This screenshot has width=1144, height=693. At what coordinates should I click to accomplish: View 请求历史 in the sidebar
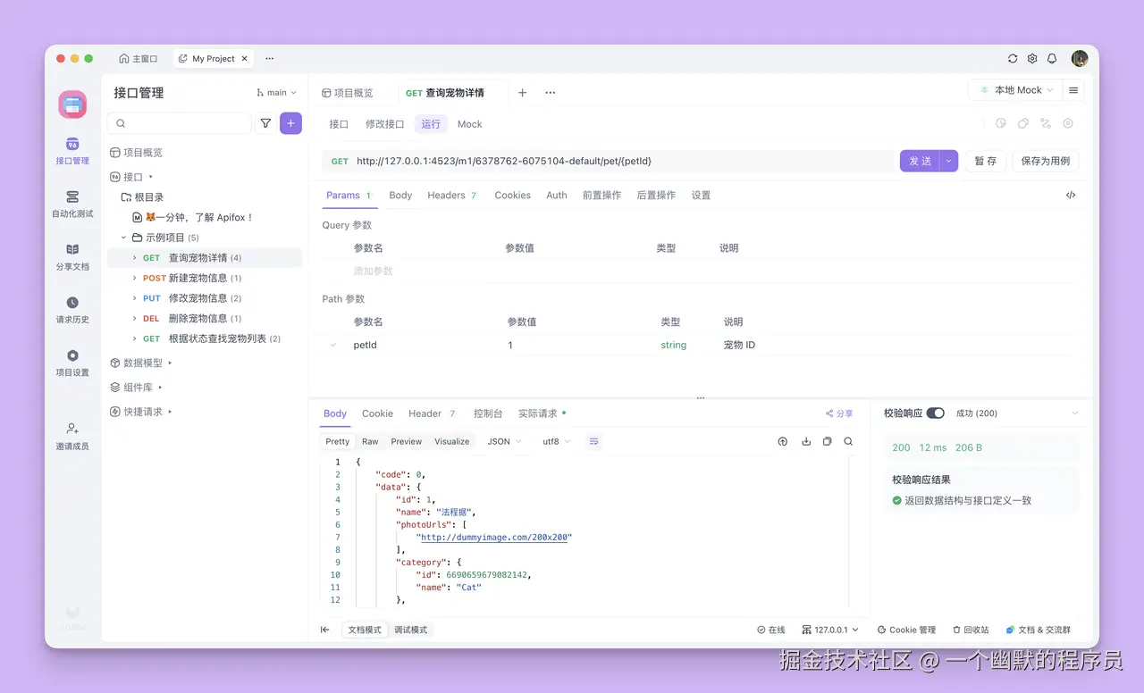[x=71, y=310]
